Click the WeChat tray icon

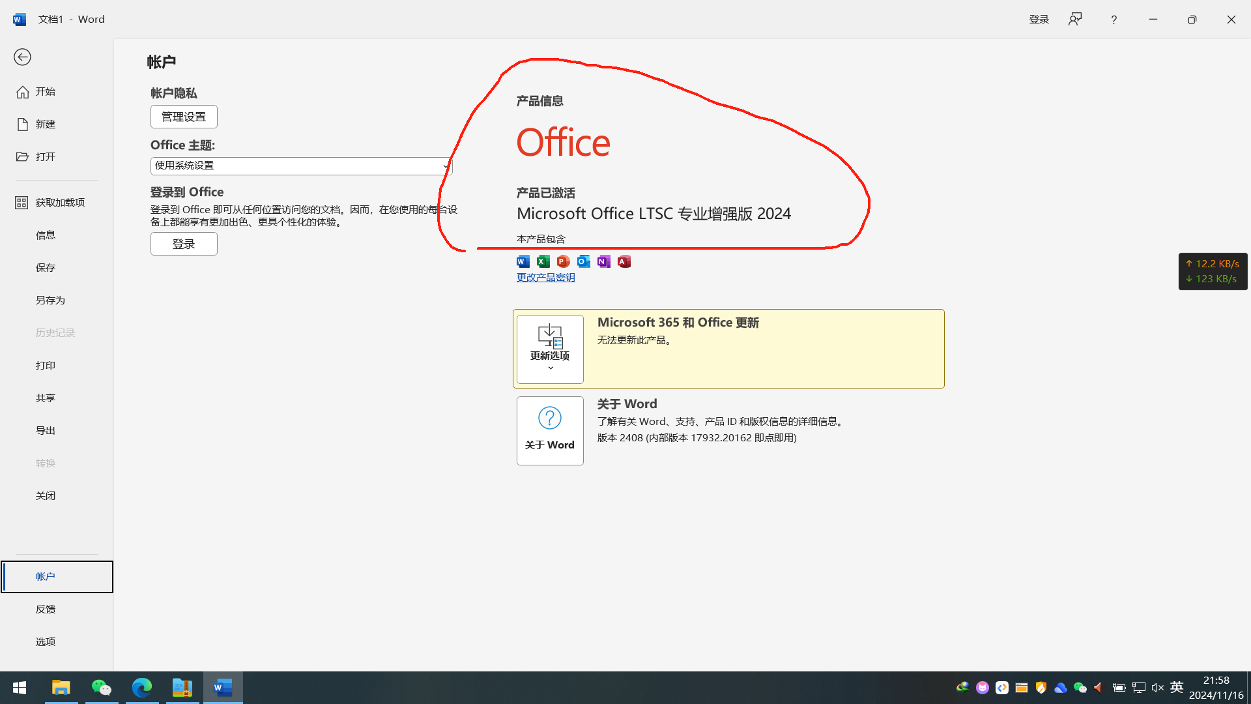click(1080, 688)
